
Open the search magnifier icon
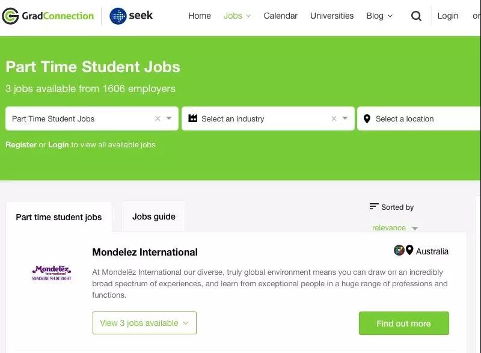[x=416, y=16]
